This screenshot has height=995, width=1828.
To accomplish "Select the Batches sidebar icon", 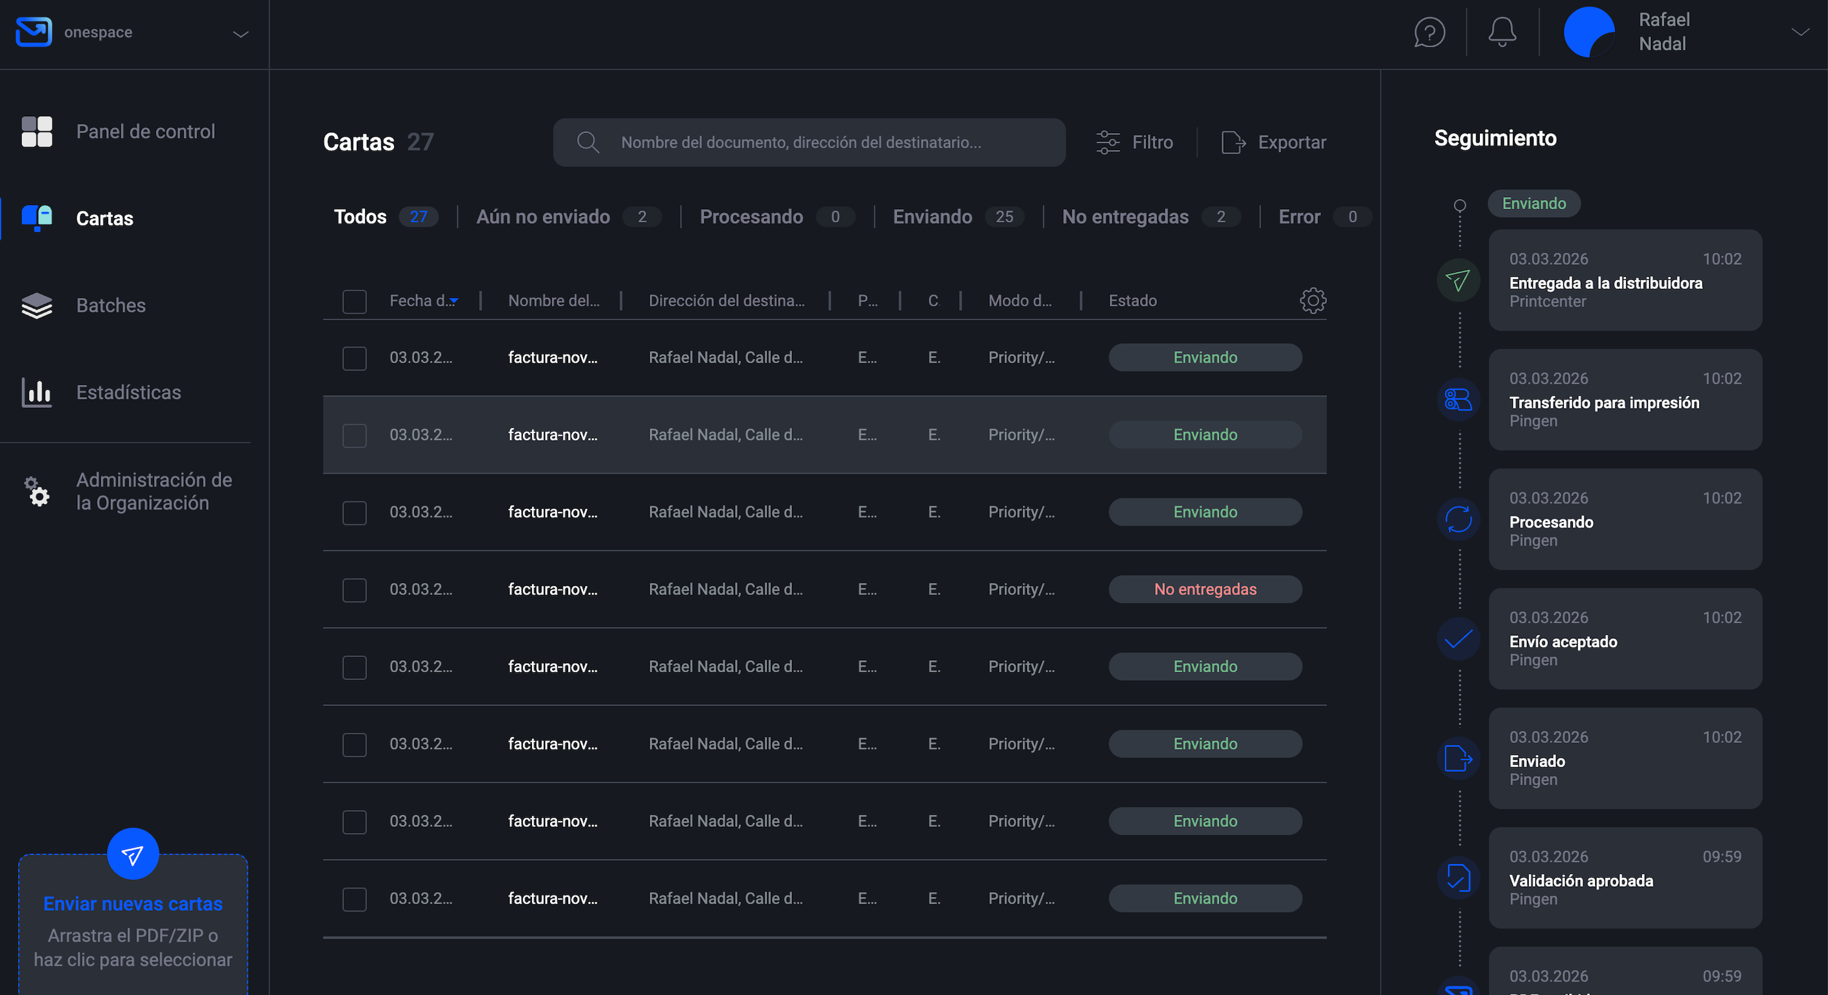I will click(36, 305).
